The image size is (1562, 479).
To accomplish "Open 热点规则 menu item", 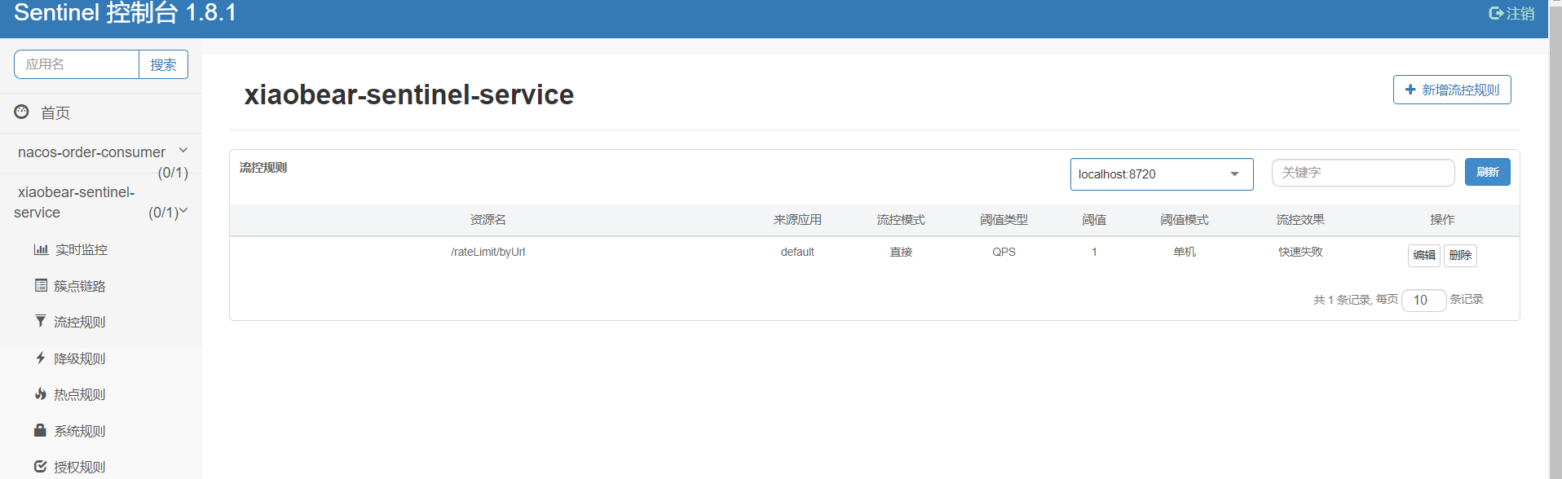I will (80, 394).
